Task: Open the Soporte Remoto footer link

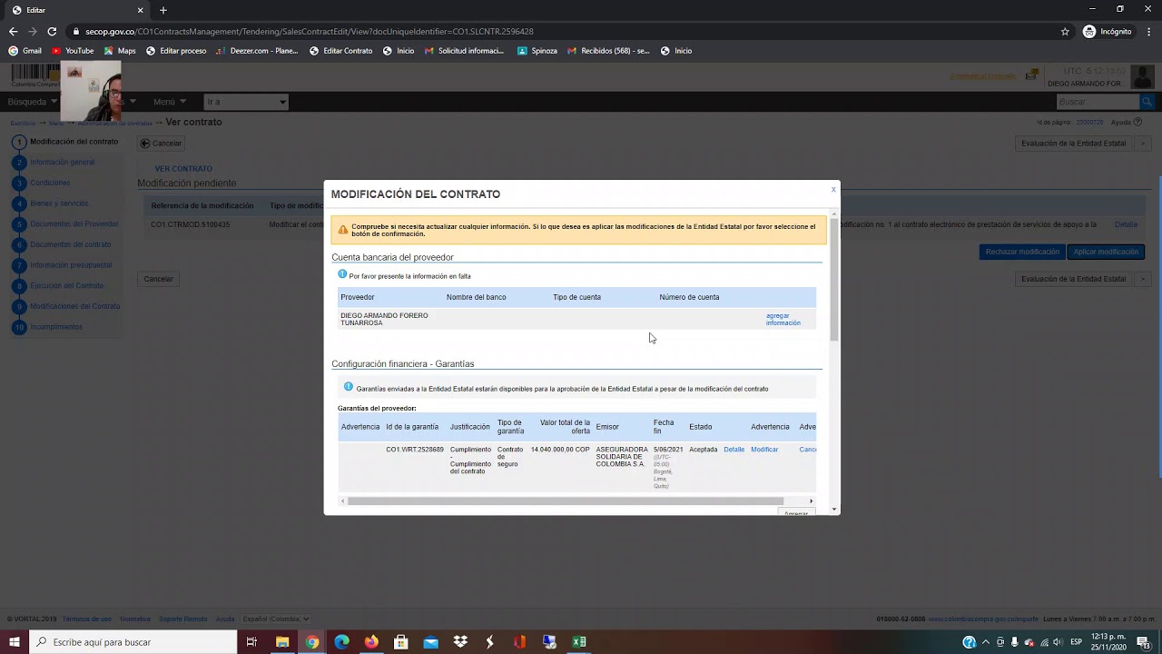Action: pyautogui.click(x=183, y=619)
